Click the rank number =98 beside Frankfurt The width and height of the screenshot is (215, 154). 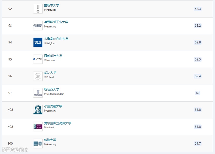(x=10, y=110)
